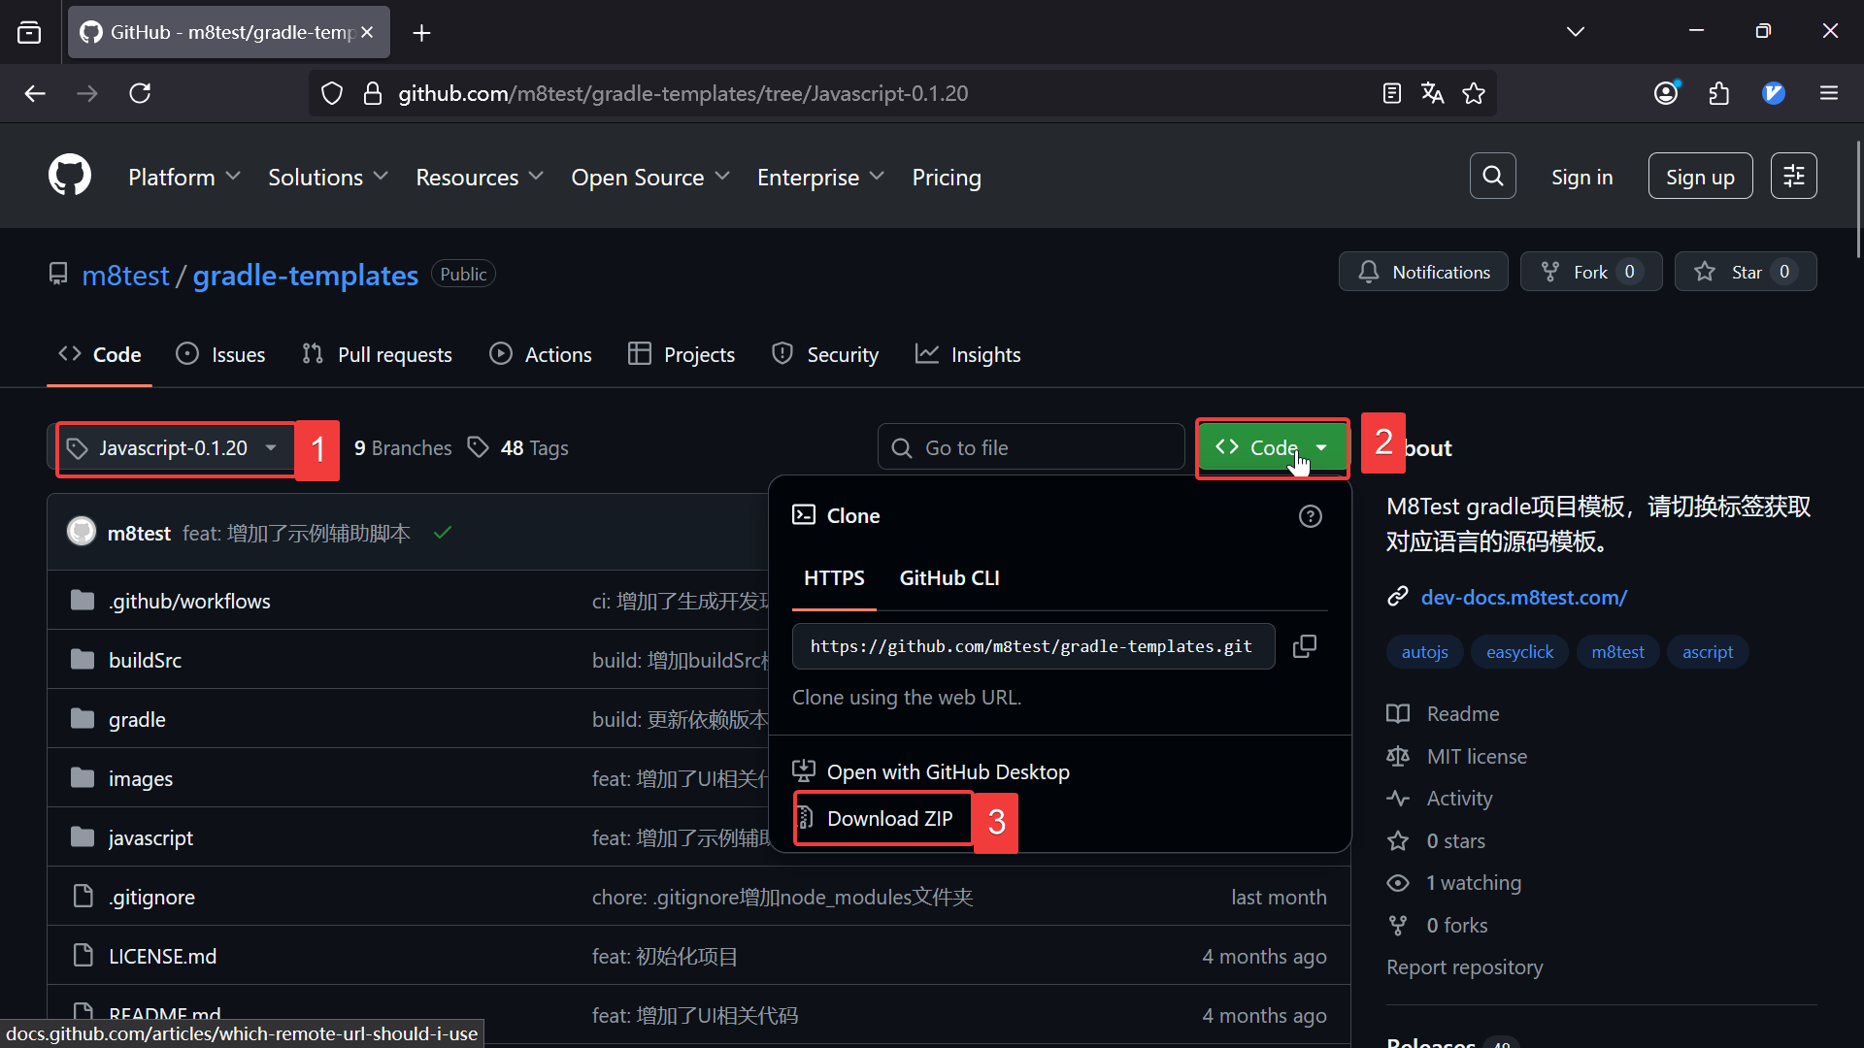The image size is (1864, 1048).
Task: Click the Clone help question mark icon
Action: coord(1310,516)
